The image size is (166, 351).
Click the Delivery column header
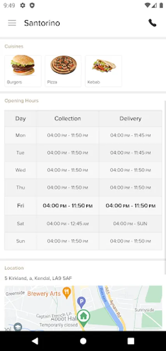tap(131, 119)
